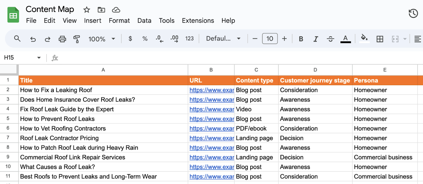Click the font size field showing 10
This screenshot has width=423, height=184.
tap(270, 39)
